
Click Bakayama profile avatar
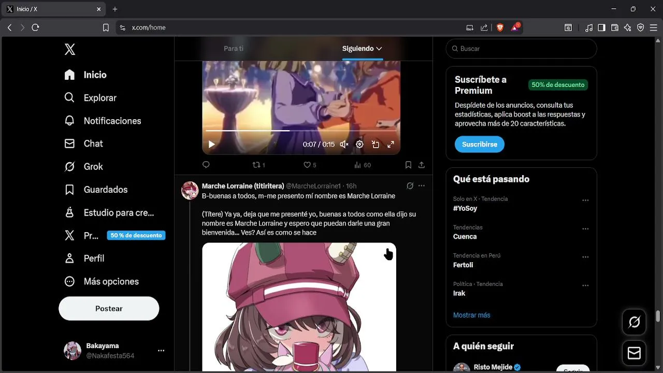coord(73,351)
